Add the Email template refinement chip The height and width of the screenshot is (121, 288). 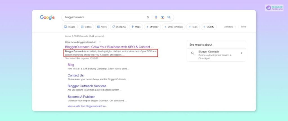tap(174, 27)
